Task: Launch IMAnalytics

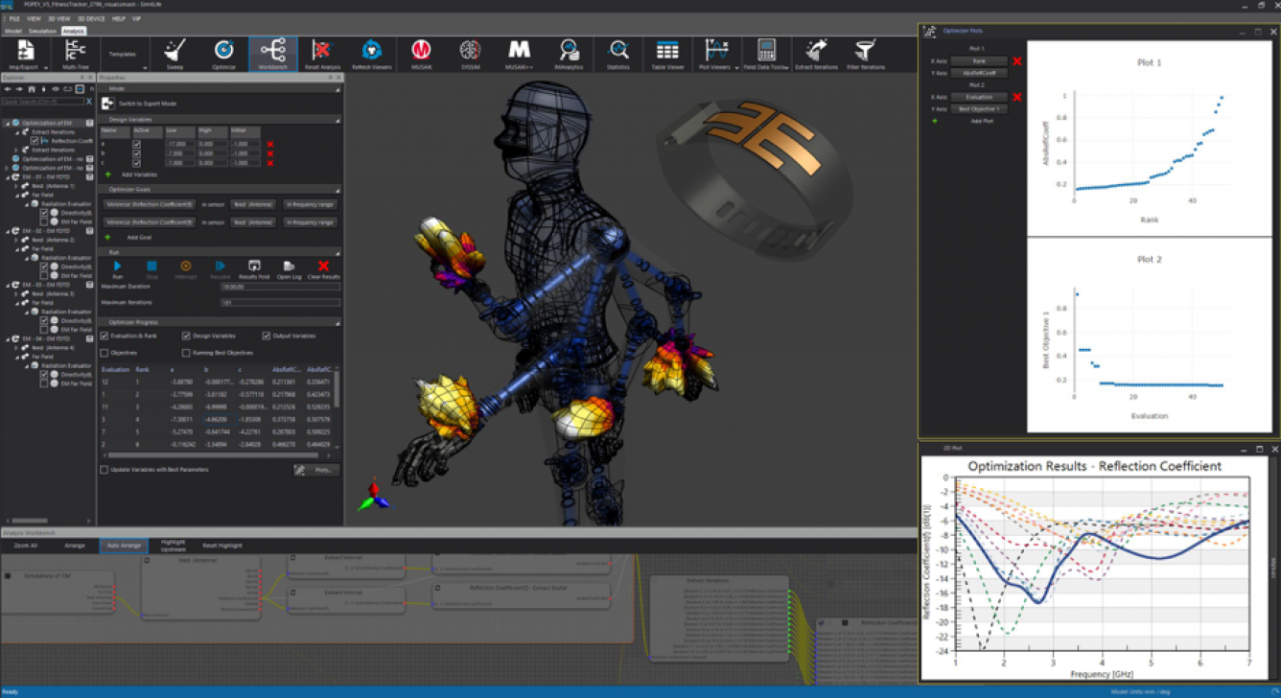Action: [568, 55]
